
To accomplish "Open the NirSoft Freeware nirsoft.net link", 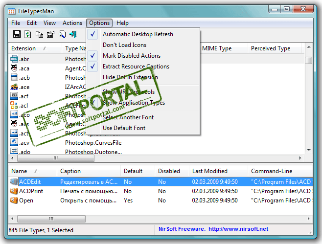I will (213, 229).
